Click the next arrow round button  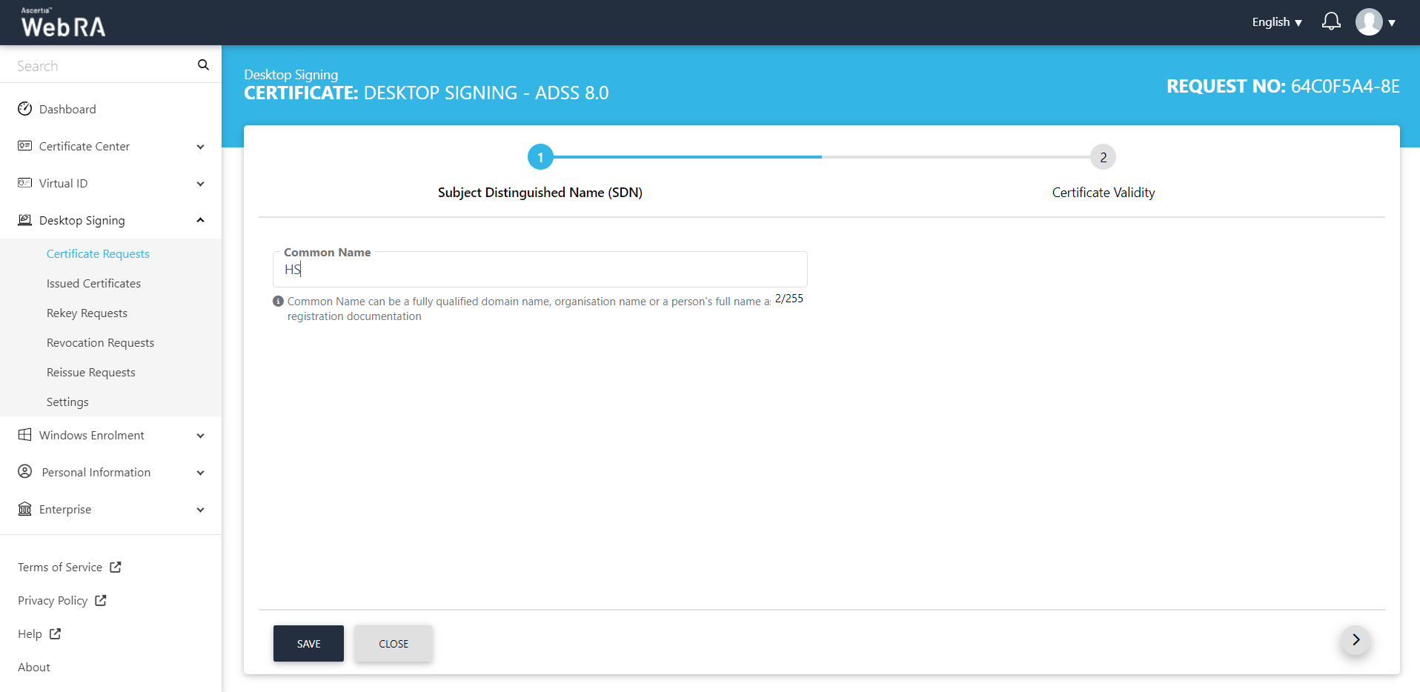pos(1356,640)
